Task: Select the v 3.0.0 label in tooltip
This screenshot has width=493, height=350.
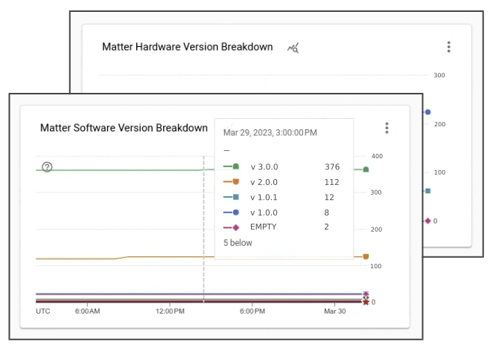Action: click(x=264, y=167)
